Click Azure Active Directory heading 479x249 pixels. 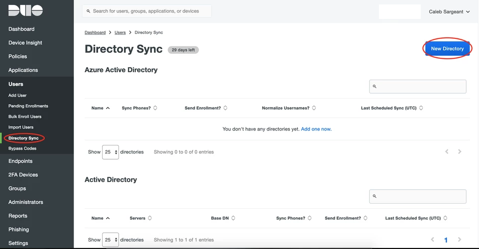tap(121, 70)
